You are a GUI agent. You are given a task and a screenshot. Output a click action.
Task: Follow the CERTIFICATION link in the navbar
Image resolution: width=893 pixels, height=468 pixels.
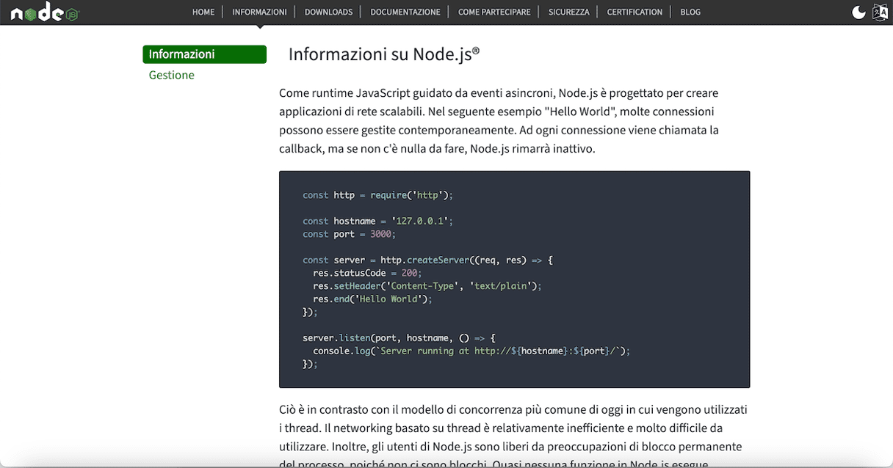coord(634,12)
